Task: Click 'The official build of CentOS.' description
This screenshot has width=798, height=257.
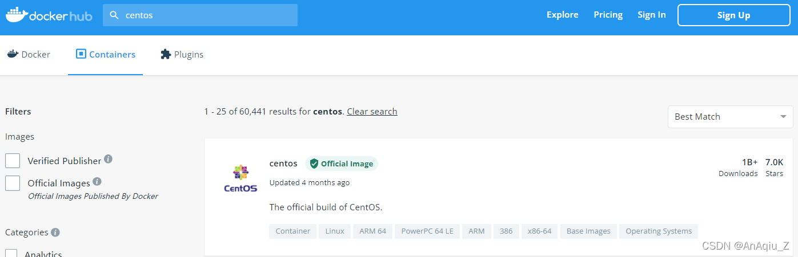Action: tap(326, 207)
